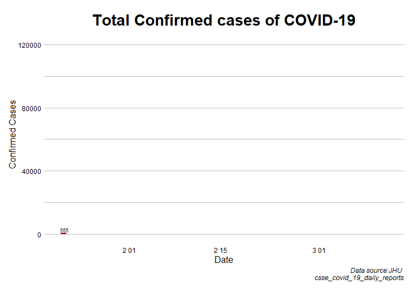Click the 120000 y-axis label

pyautogui.click(x=30, y=45)
